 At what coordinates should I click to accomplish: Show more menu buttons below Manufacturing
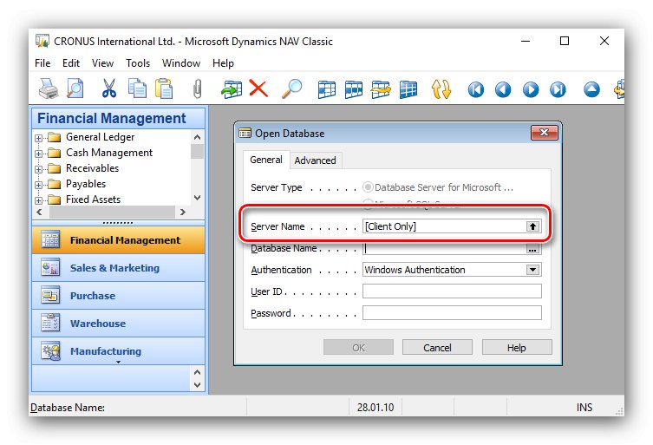click(x=119, y=362)
